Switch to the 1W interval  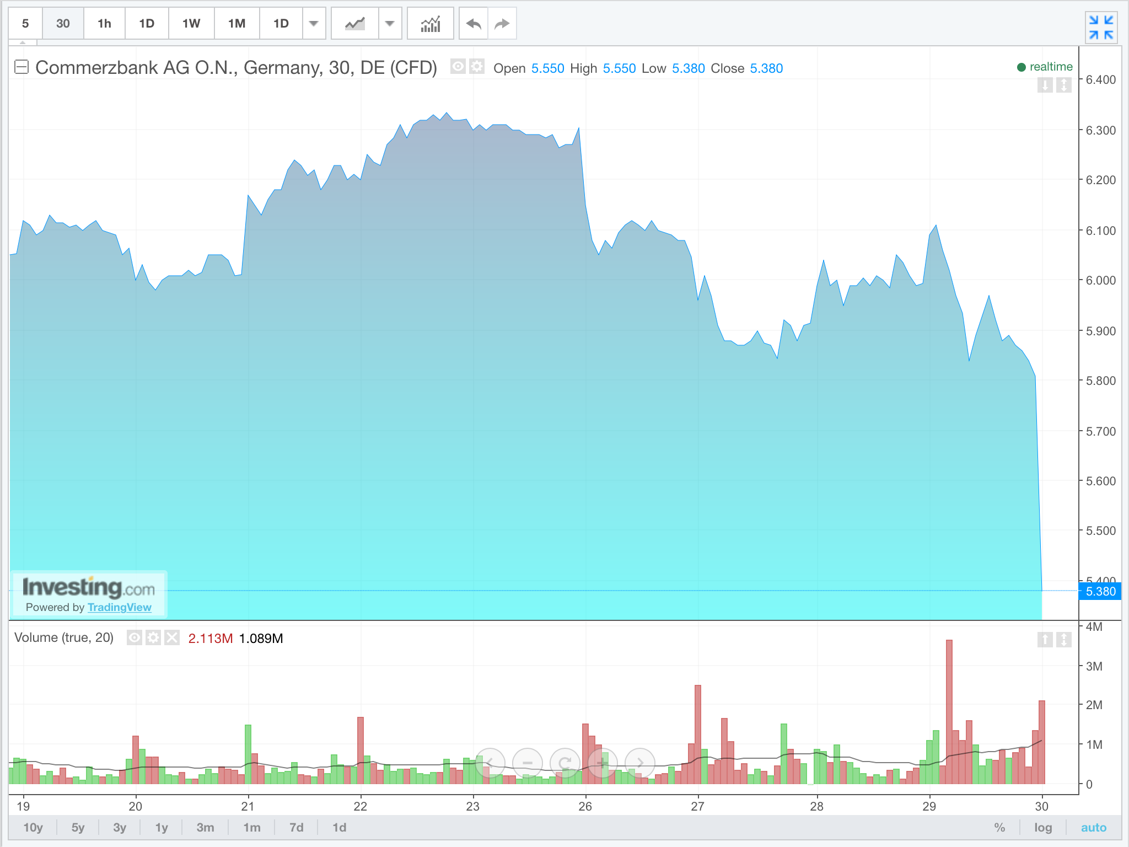pos(191,23)
